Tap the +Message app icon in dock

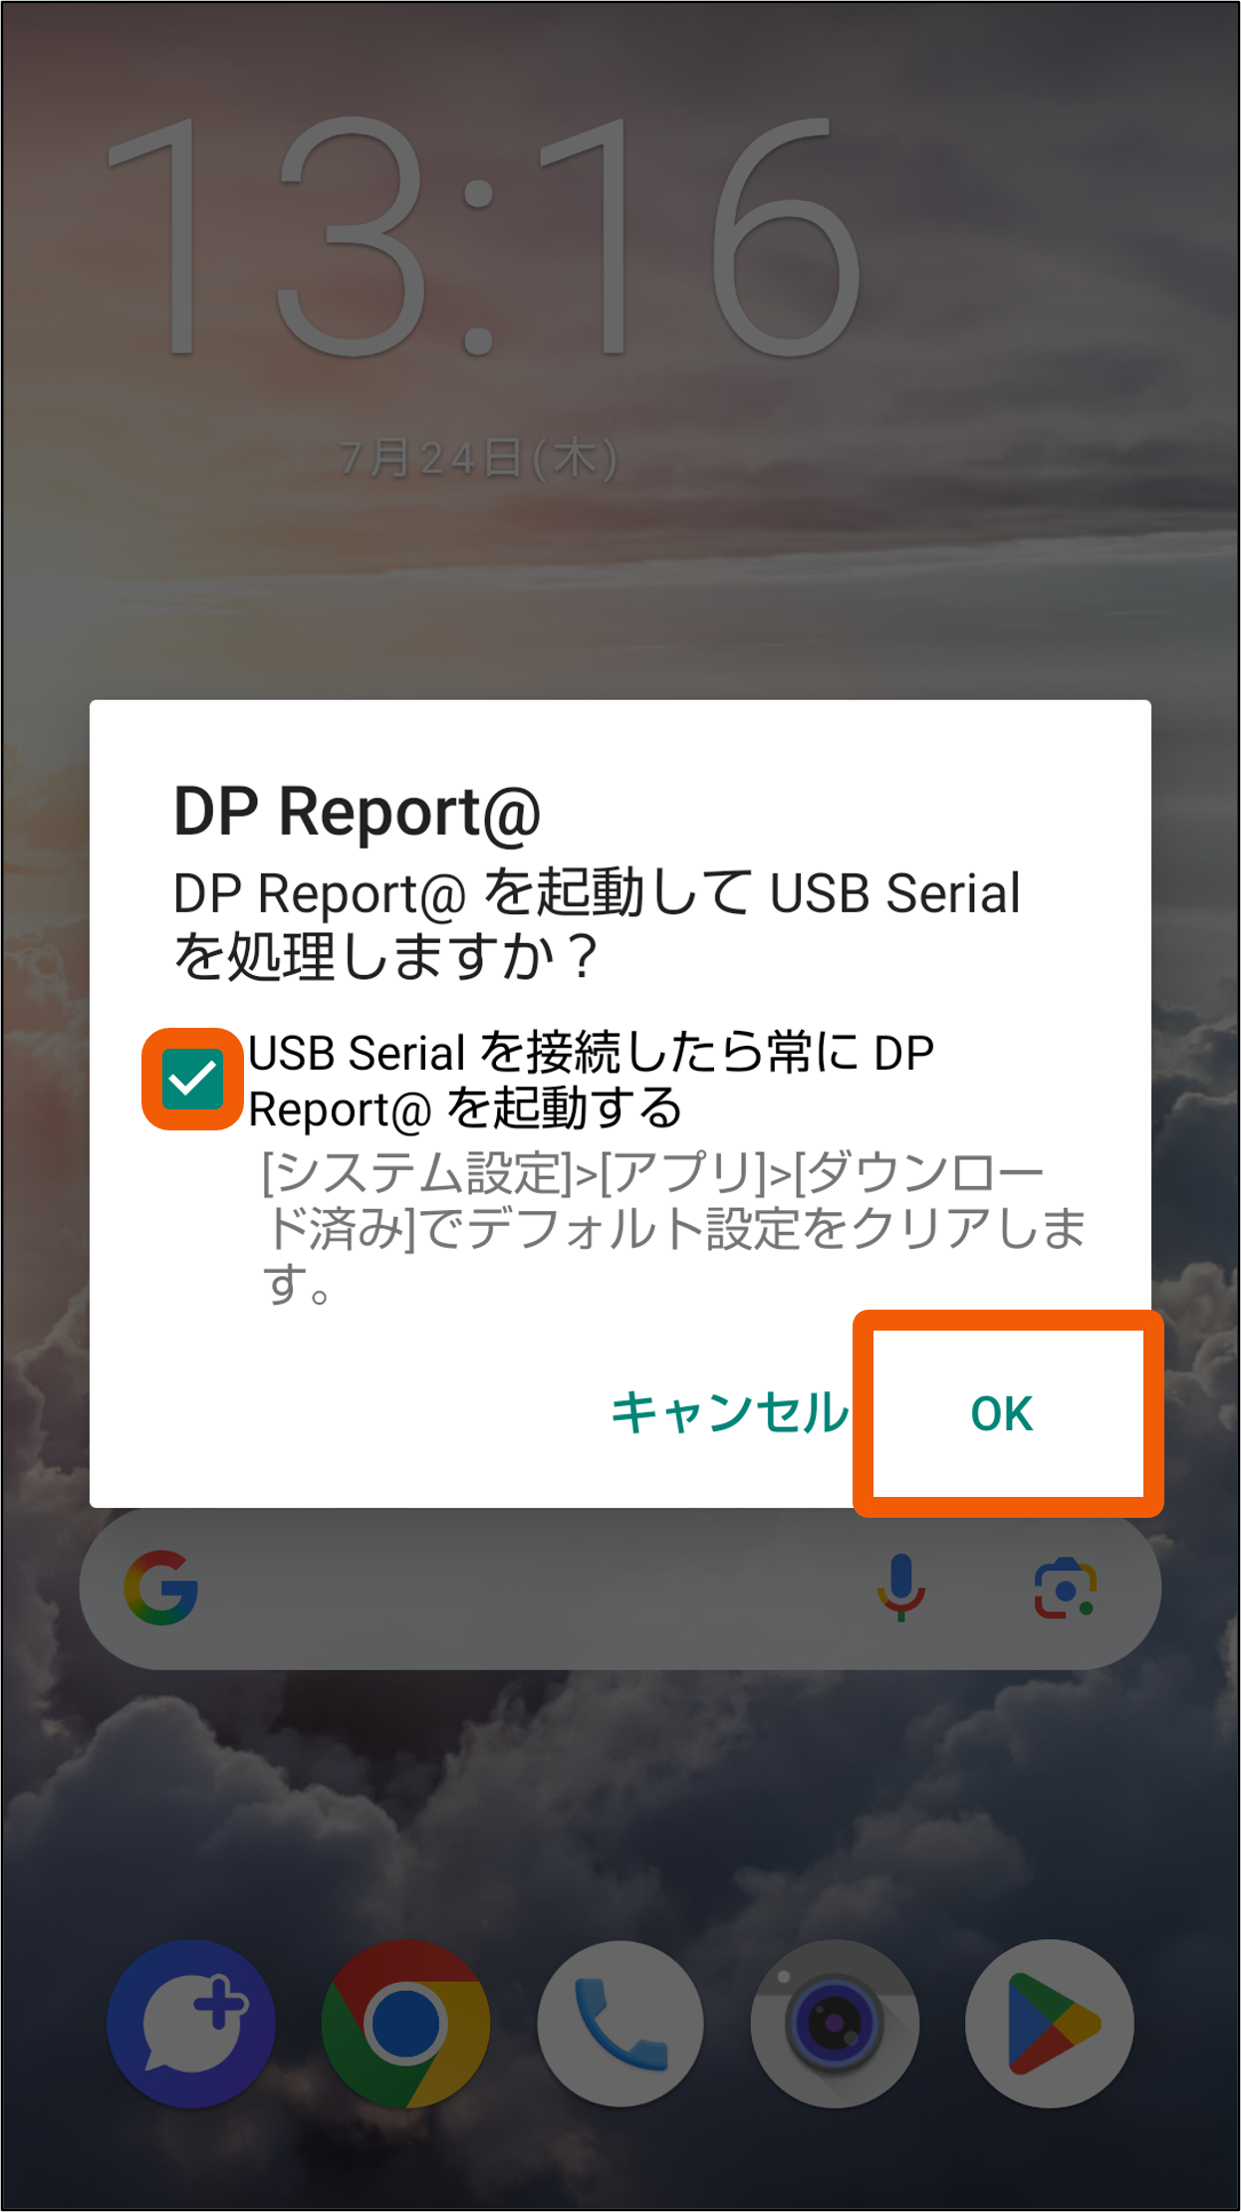click(191, 2024)
